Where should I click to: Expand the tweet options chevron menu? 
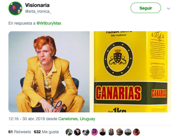169,8
